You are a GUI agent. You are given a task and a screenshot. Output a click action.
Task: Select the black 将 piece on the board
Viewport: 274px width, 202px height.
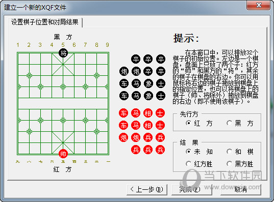point(63,53)
